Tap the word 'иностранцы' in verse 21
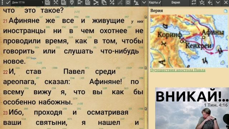This screenshot has width=229, height=129. pyautogui.click(x=24, y=31)
